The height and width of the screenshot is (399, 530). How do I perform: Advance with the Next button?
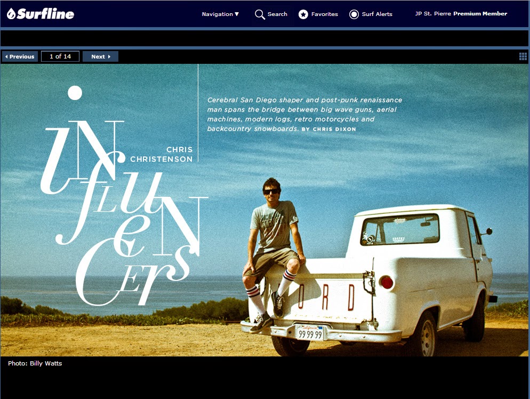tap(100, 56)
